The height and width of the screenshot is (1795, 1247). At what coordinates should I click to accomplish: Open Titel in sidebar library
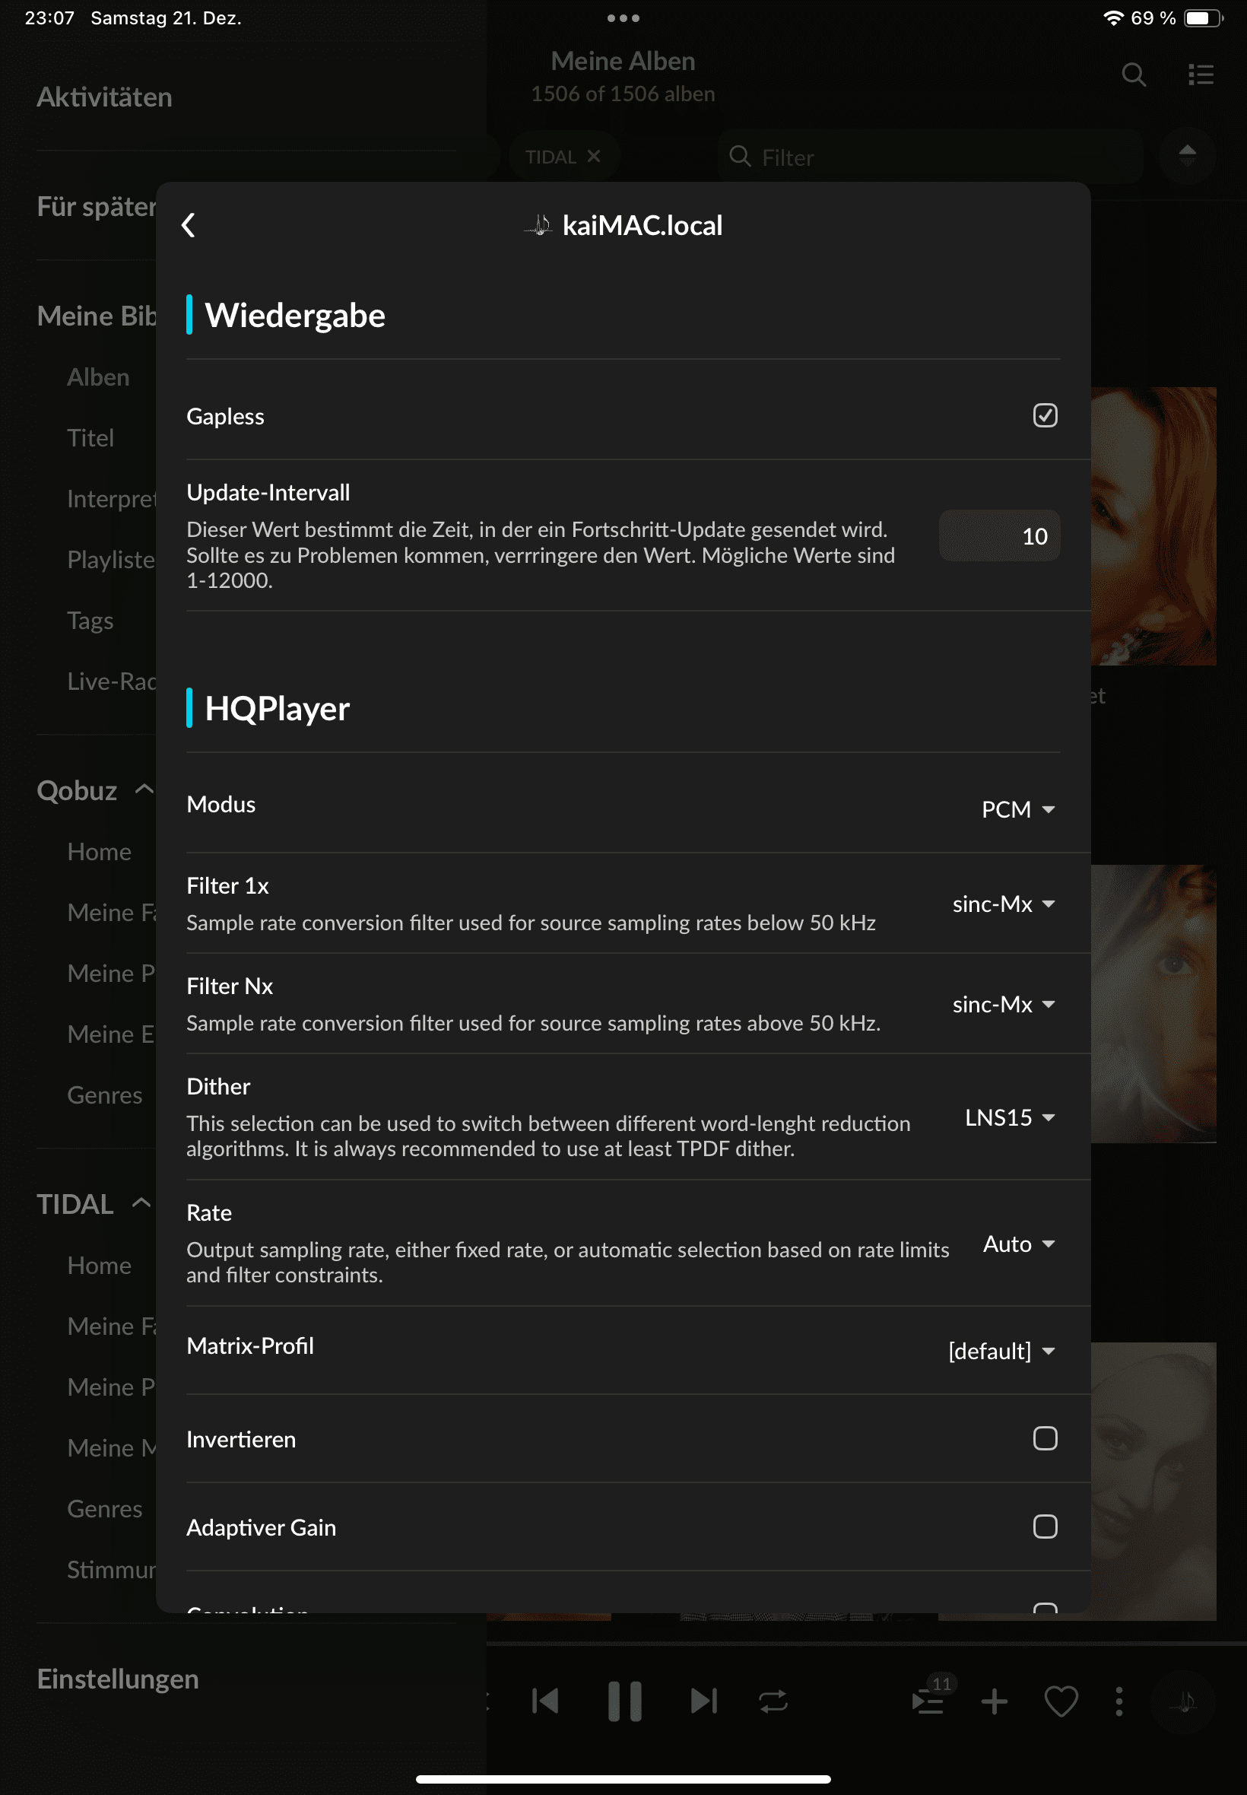[90, 437]
